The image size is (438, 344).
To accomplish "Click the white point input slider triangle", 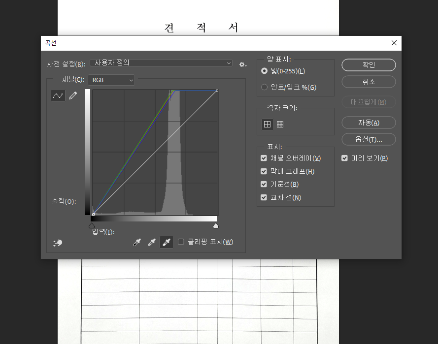I will [x=216, y=225].
